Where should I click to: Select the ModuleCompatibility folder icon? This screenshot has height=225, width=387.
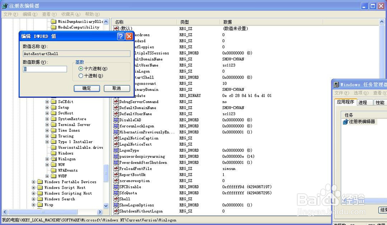pos(53,27)
